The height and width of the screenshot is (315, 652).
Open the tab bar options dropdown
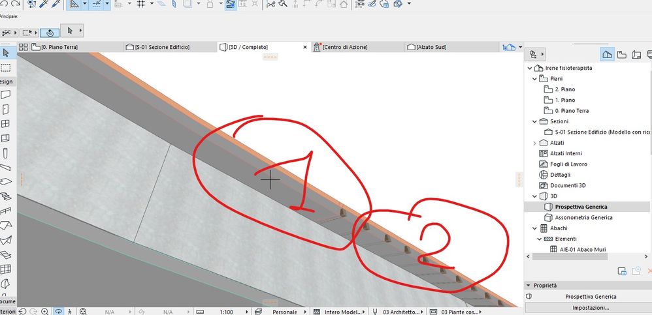pyautogui.click(x=521, y=48)
